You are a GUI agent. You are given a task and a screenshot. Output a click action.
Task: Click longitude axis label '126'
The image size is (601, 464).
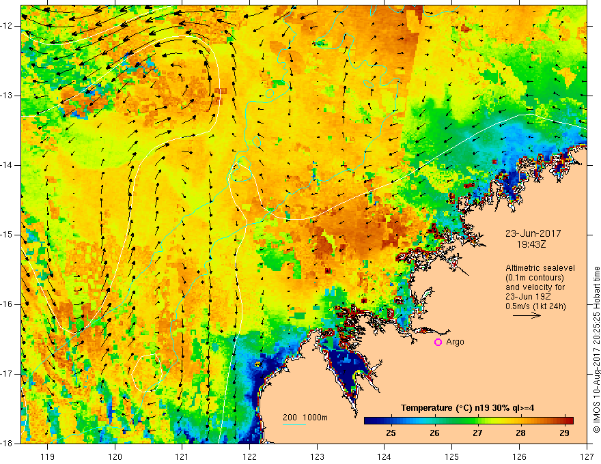pyautogui.click(x=519, y=456)
